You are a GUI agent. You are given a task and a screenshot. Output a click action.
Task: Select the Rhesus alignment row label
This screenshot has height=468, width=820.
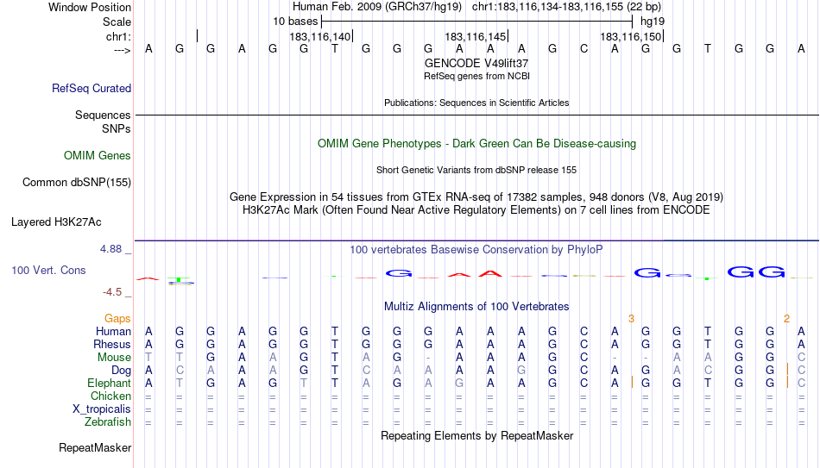(112, 344)
